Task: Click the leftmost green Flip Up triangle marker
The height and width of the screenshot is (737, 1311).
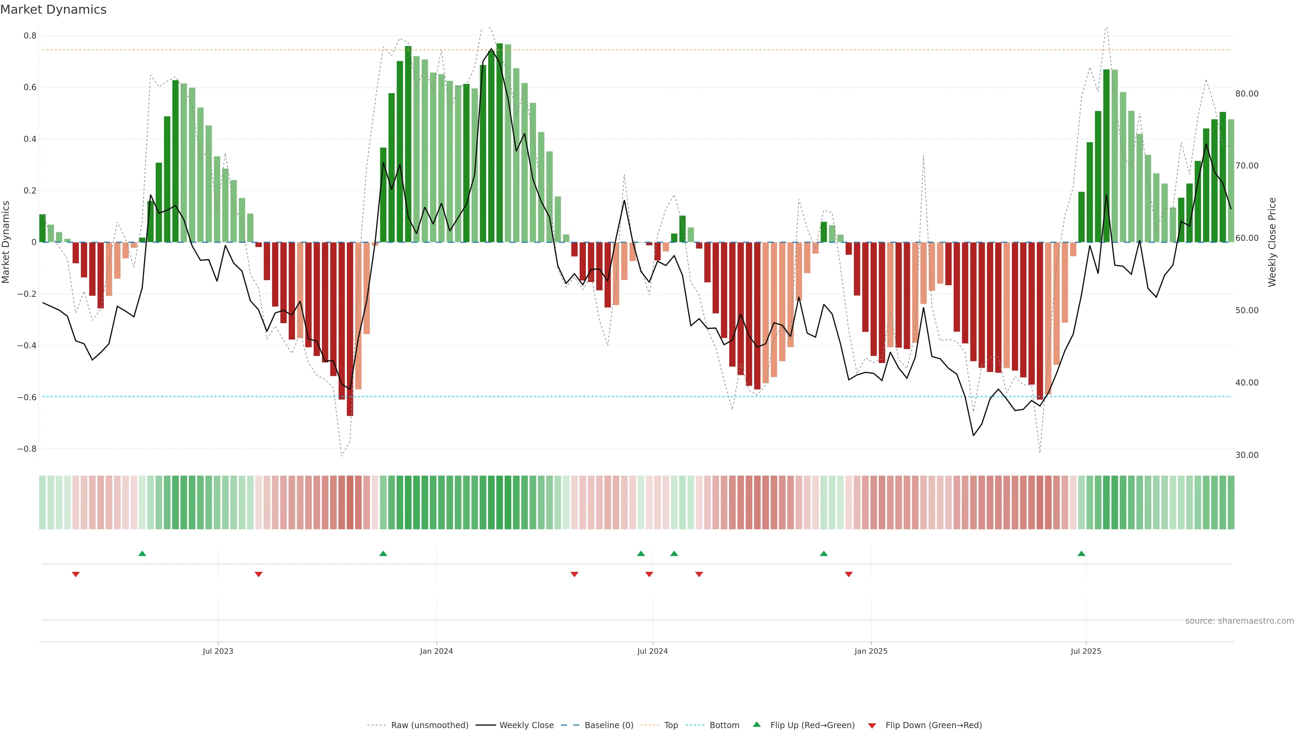Action: pyautogui.click(x=142, y=553)
